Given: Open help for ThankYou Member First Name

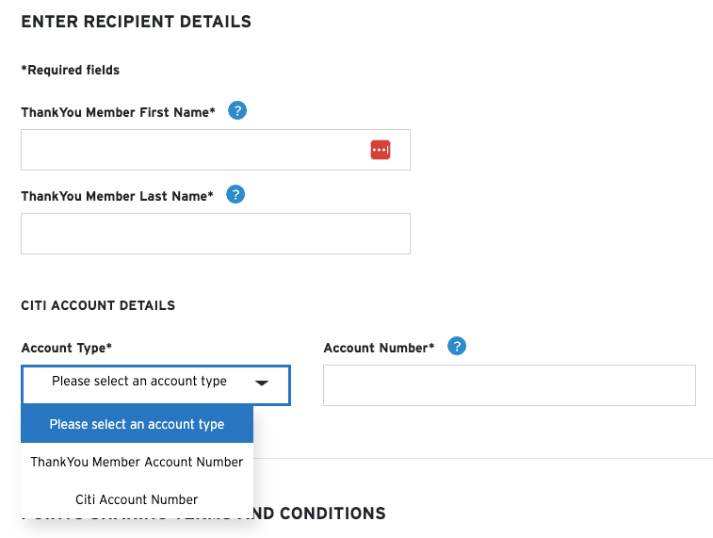Looking at the screenshot, I should pos(237,110).
